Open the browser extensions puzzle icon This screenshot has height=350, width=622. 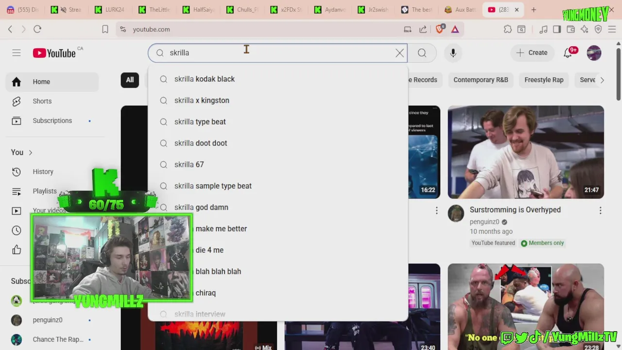click(508, 29)
